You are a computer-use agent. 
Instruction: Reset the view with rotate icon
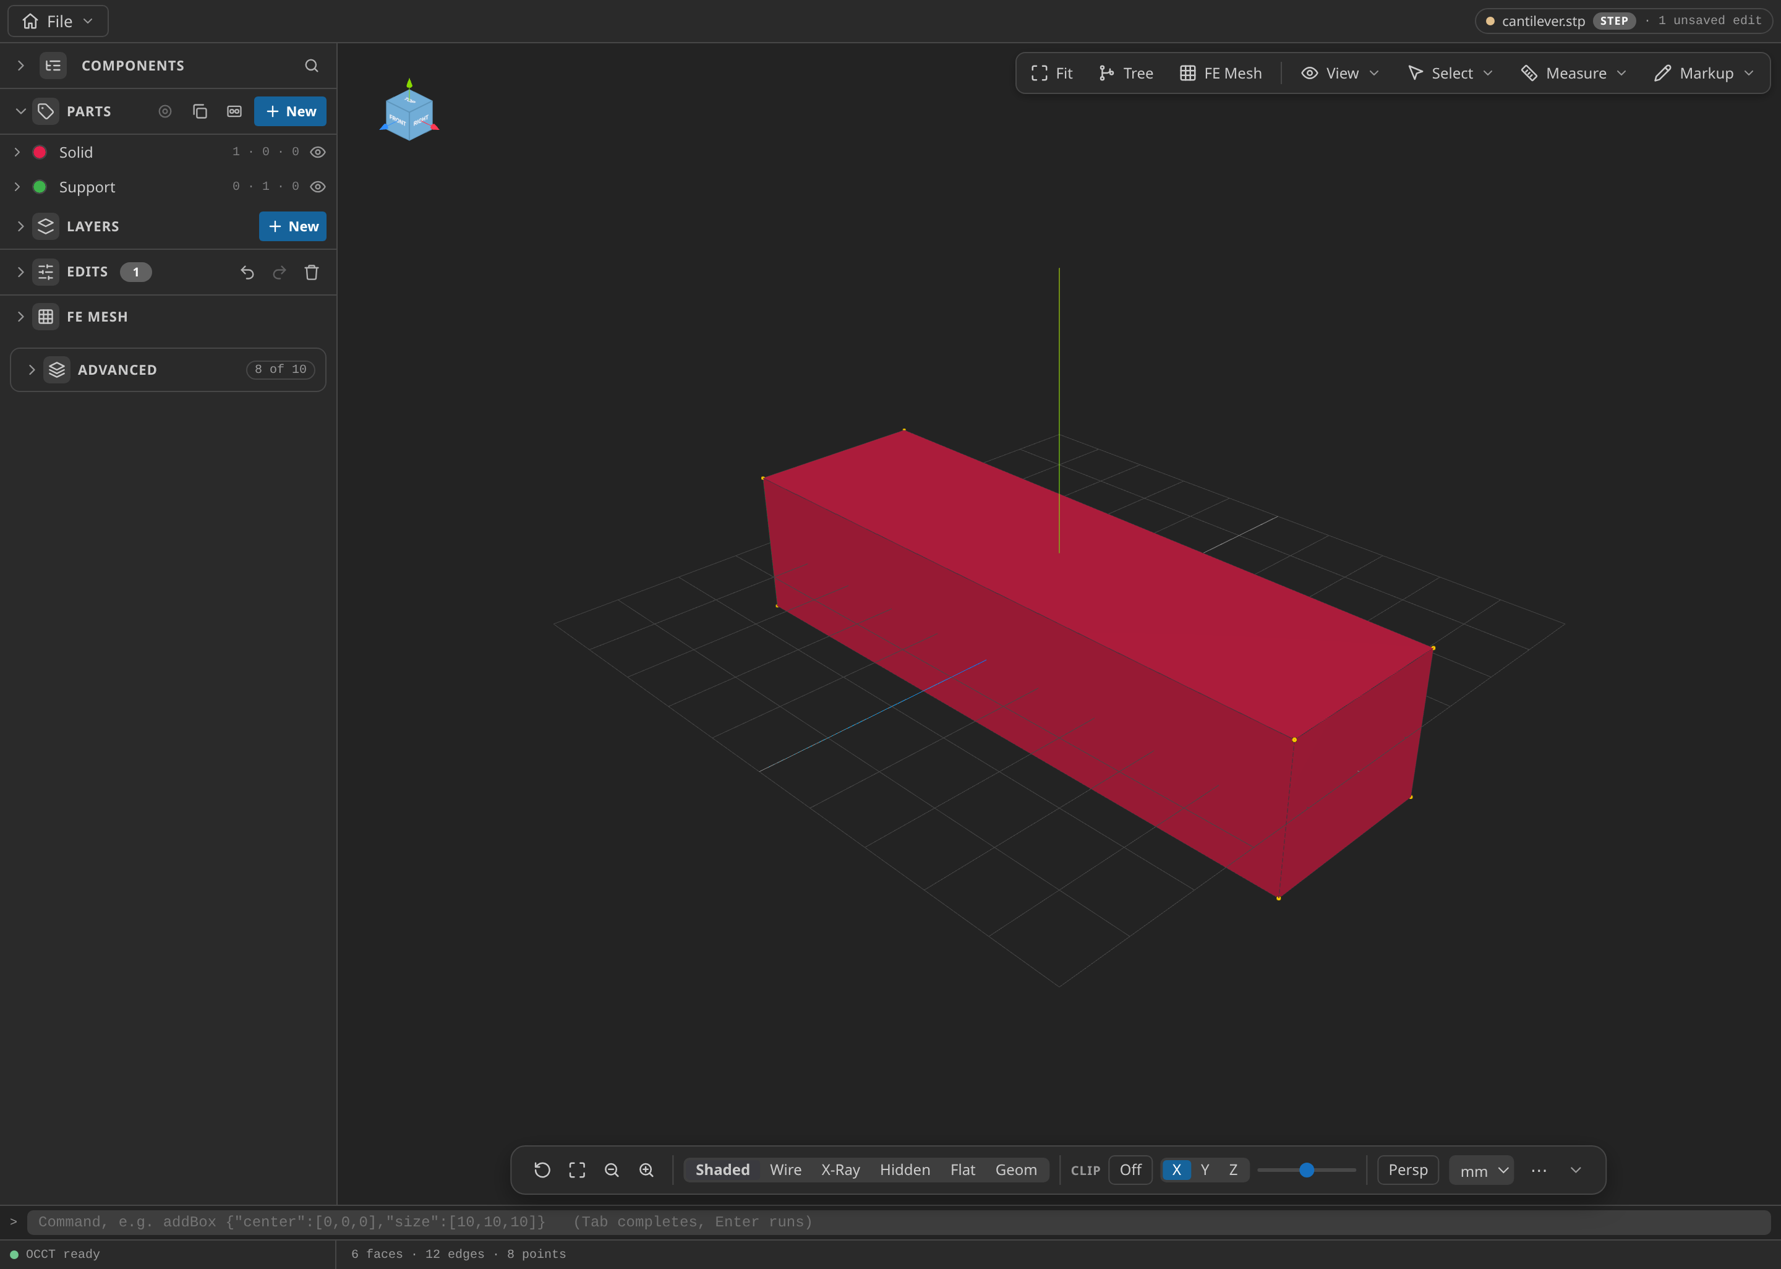tap(542, 1170)
